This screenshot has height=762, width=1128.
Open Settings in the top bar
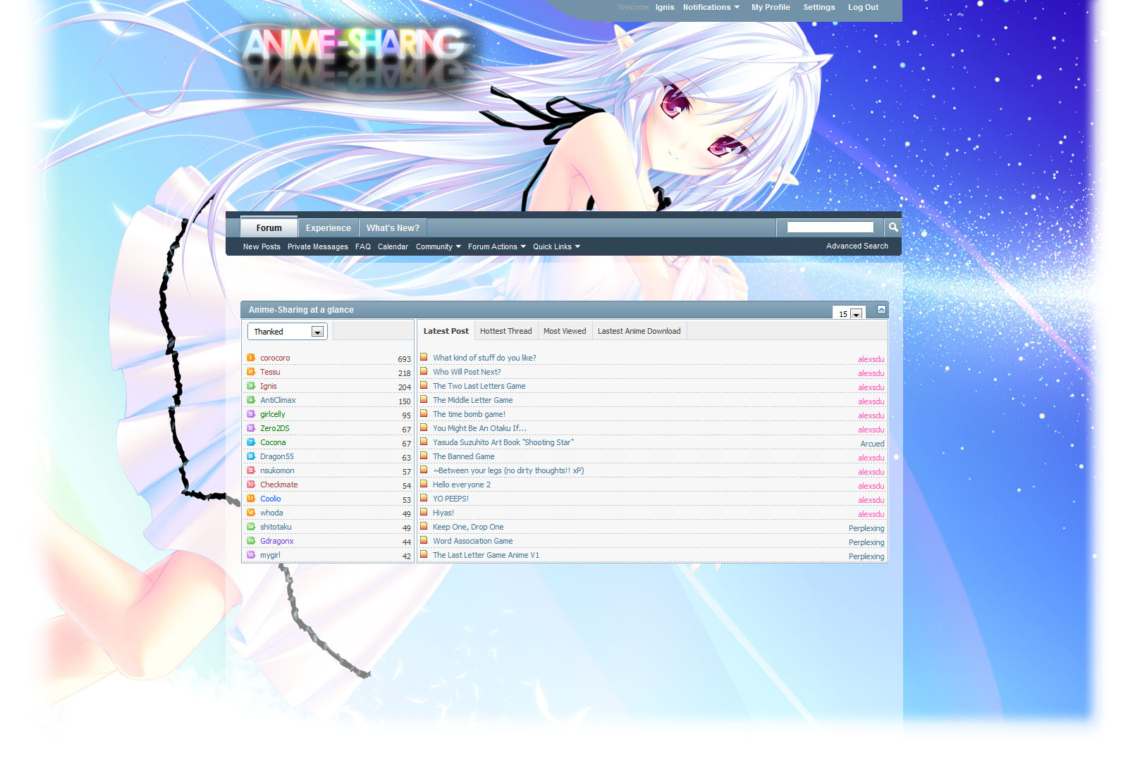click(x=819, y=7)
